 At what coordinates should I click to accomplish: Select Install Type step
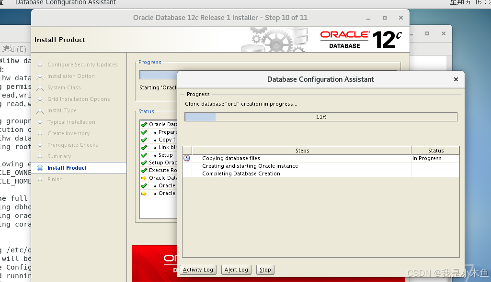coord(62,110)
